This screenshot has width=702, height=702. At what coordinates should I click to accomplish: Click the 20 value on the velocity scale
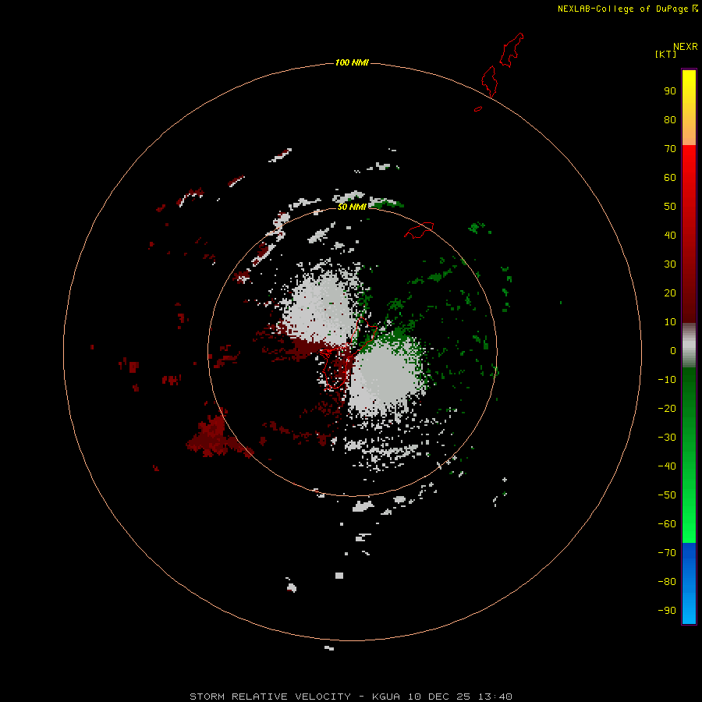click(x=670, y=292)
